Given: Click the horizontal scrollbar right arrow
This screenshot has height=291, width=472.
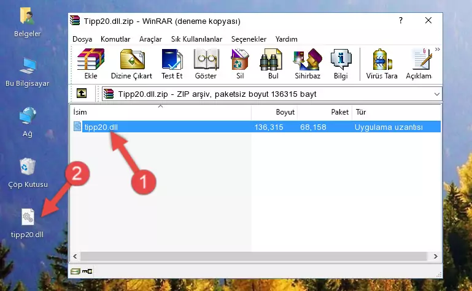Looking at the screenshot, I should click(435, 257).
